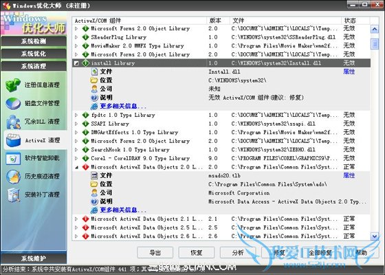Viewport: 385px width, 275px height.
Task: Sort by the 文件 column header
Action: tap(285, 21)
